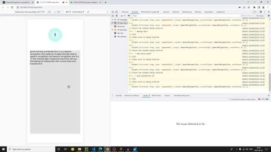271x152 pixels.
Task: Expand the warnings group in console sidebar
Action: pyautogui.click(x=112, y=30)
